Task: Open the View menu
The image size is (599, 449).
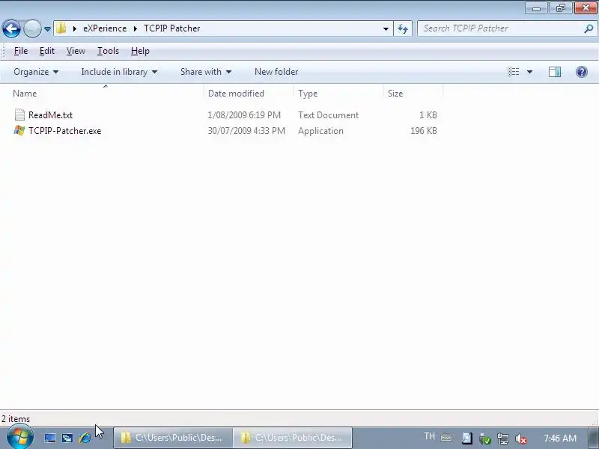Action: 76,51
